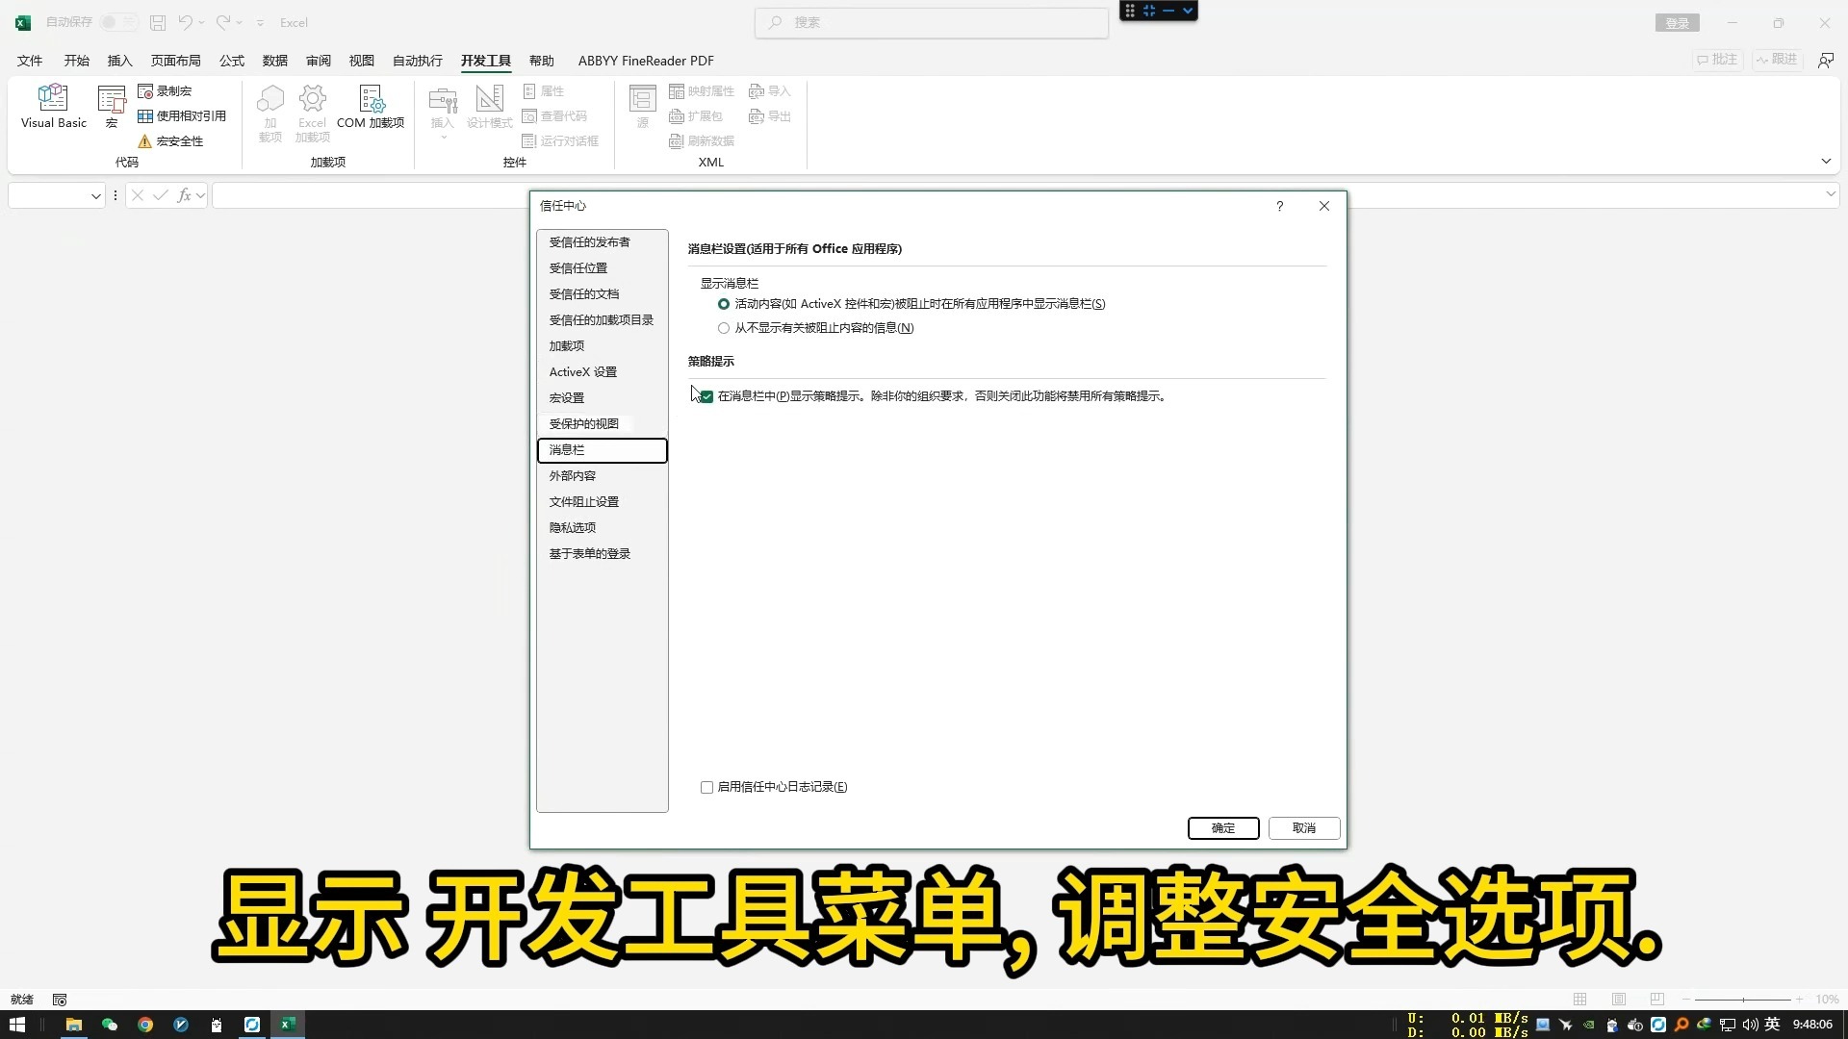Viewport: 1848px width, 1039px height.
Task: Open customize quick access toolbar dropdown
Action: click(260, 22)
